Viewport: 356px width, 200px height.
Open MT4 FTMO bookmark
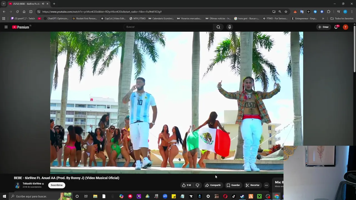(138, 19)
